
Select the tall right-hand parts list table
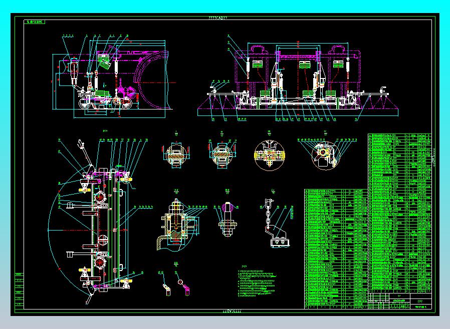(399, 213)
